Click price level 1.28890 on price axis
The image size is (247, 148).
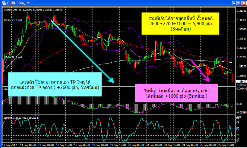point(241,76)
